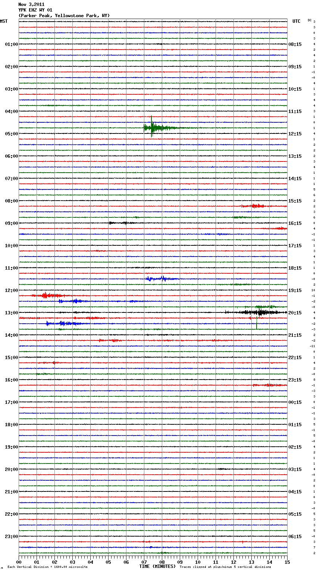This screenshot has width=317, height=572.
Task: Select the '01:00' MST hour label
Action: (x=11, y=44)
